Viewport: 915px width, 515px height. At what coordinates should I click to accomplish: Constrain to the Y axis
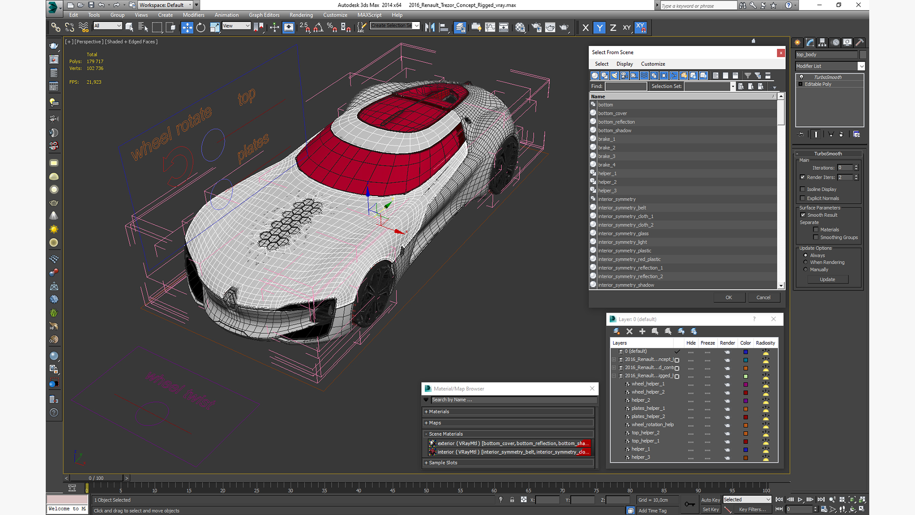click(600, 28)
